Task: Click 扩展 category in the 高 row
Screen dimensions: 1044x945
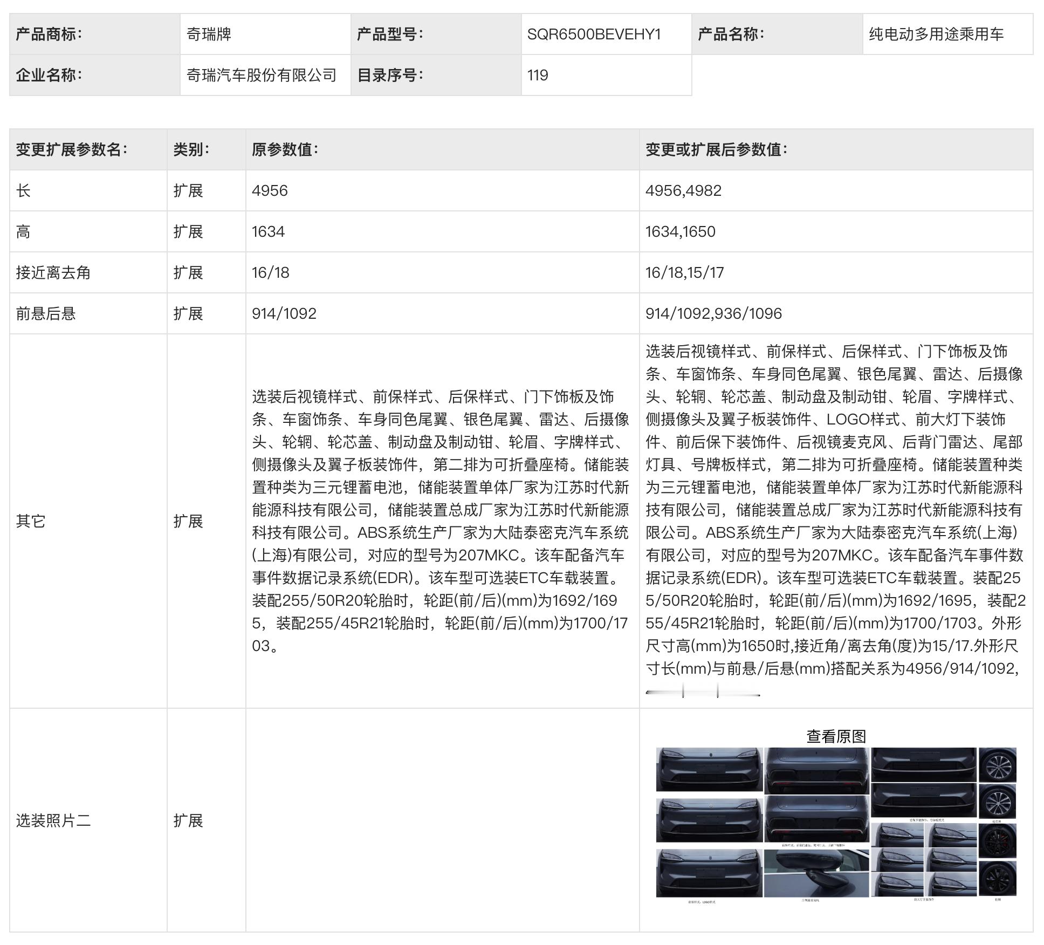Action: point(188,231)
